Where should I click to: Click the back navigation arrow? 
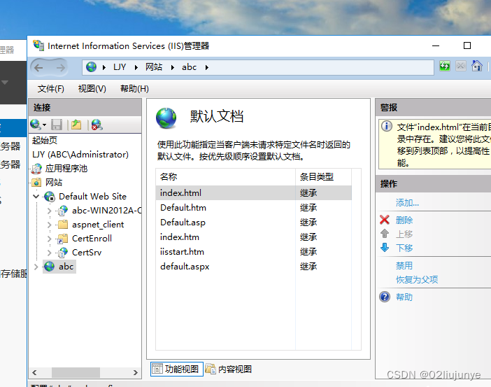click(38, 67)
